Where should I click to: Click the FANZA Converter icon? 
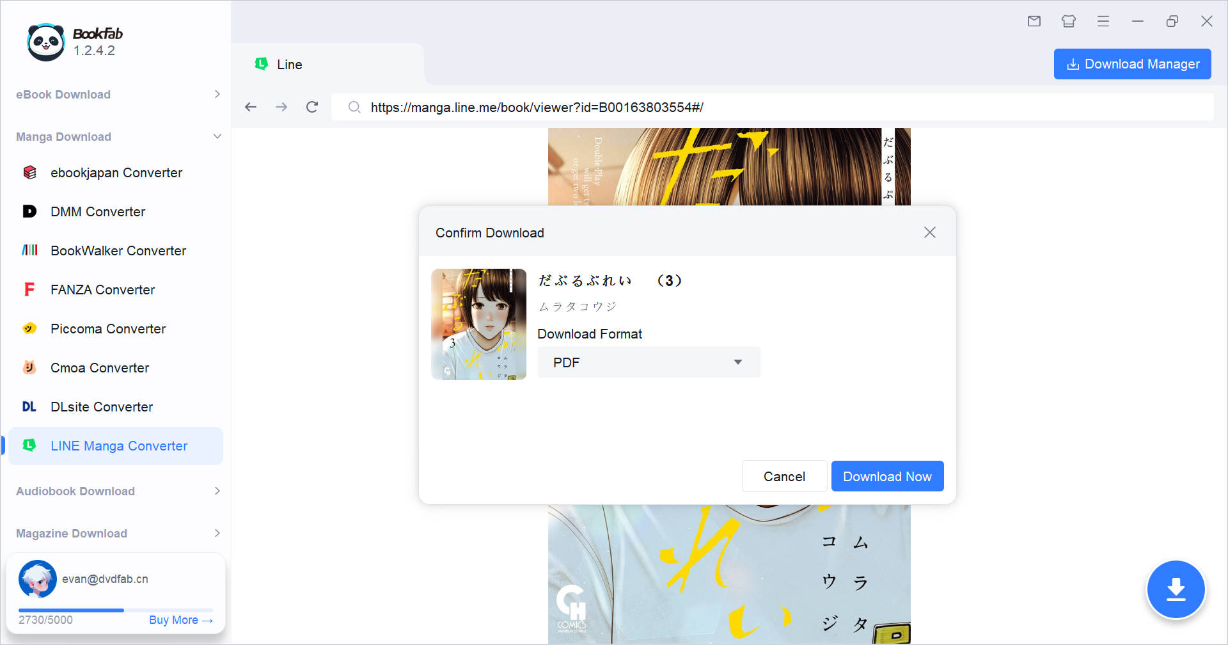coord(29,290)
